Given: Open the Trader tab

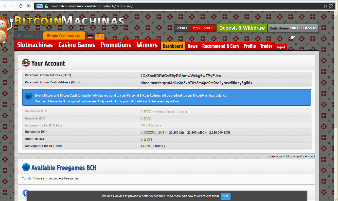Looking at the screenshot, I should pos(266,46).
